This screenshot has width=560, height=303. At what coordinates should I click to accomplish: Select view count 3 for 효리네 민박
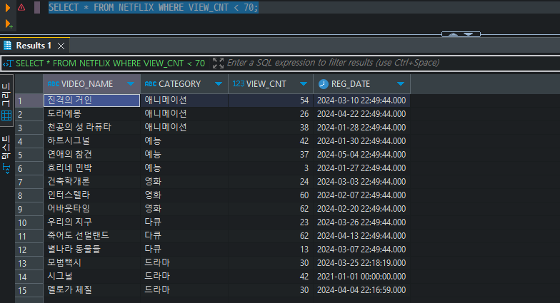(271, 168)
